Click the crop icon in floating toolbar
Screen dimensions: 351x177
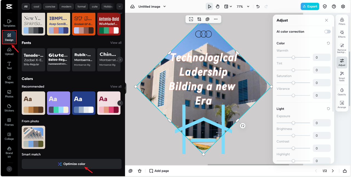coord(191,19)
